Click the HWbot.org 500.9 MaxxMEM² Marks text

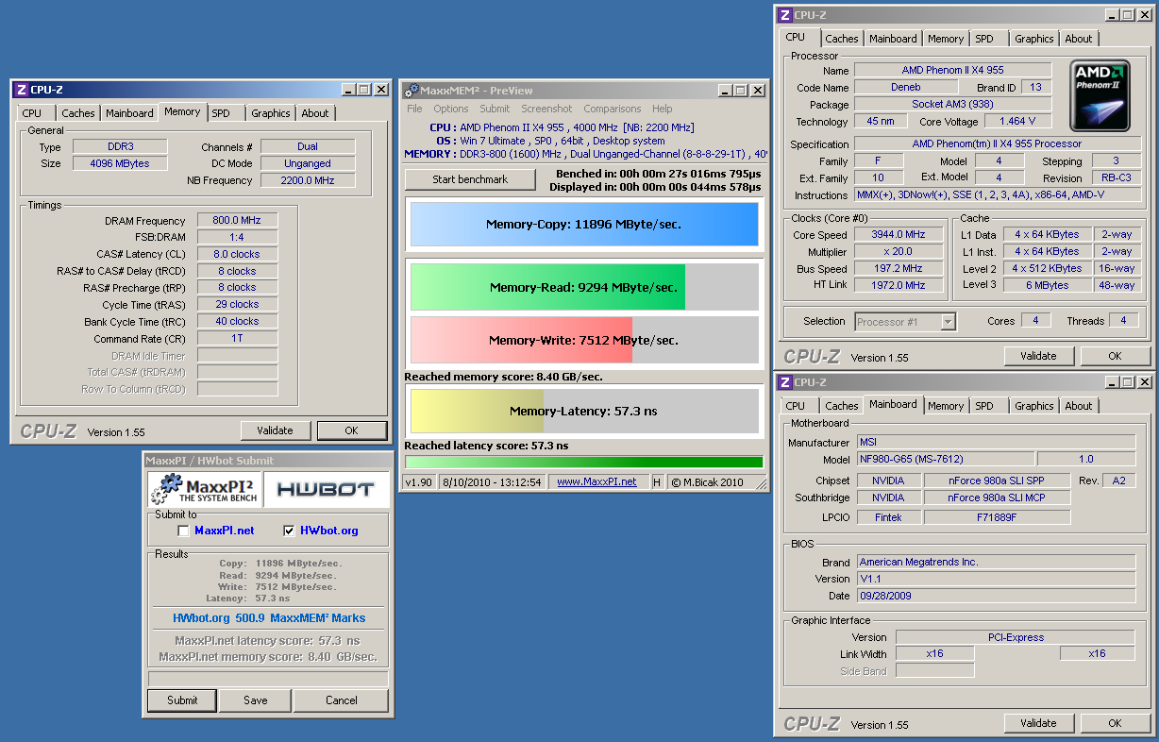tap(269, 618)
